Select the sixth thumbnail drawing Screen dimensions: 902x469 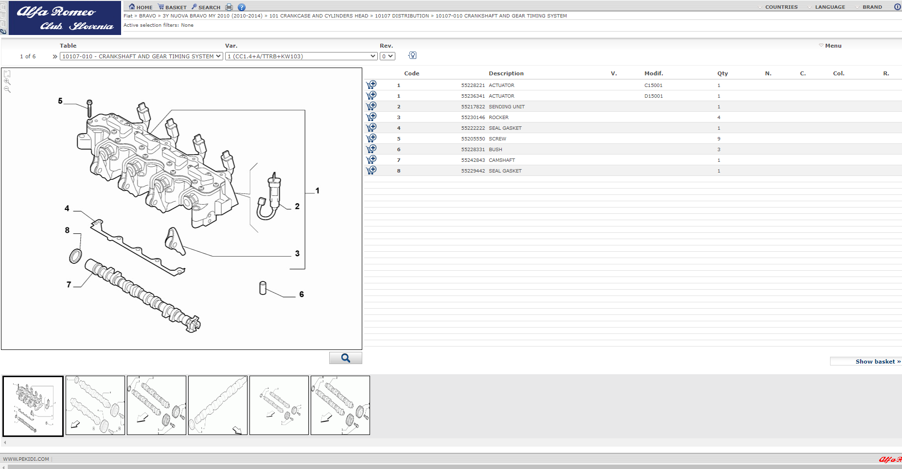pos(340,405)
